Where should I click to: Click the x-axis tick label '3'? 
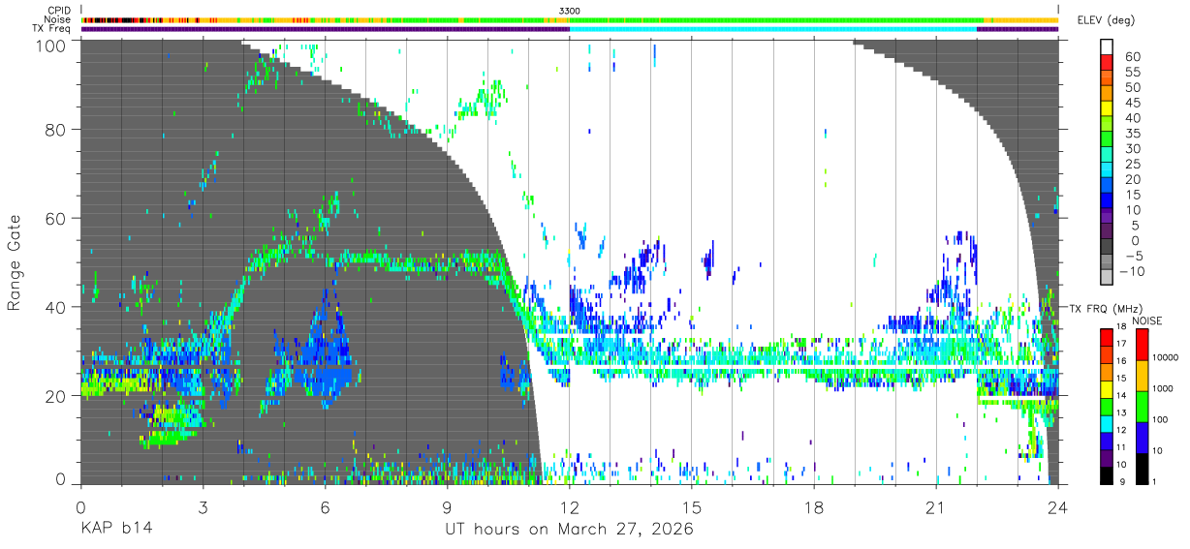point(203,507)
